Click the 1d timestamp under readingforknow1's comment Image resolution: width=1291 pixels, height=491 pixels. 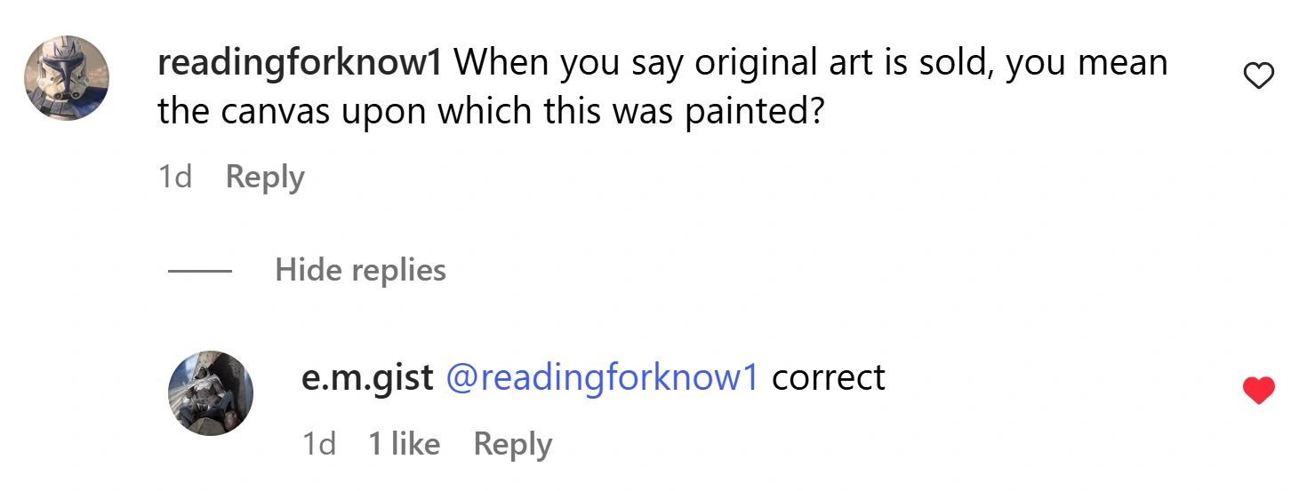pyautogui.click(x=175, y=177)
